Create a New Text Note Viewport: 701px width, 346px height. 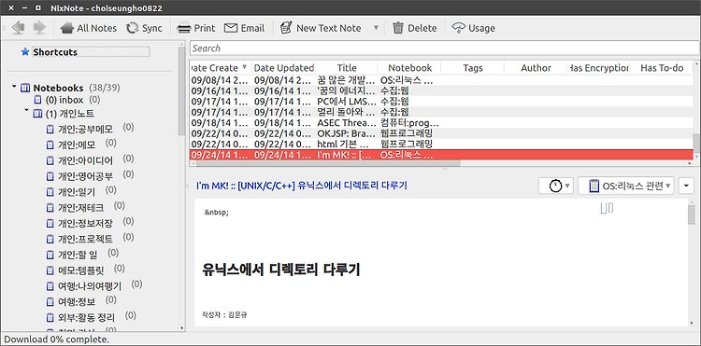(320, 28)
